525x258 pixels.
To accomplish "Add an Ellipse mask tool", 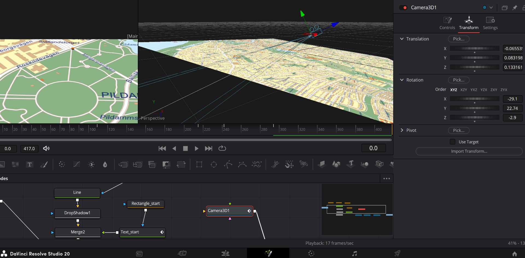I will coord(214,164).
